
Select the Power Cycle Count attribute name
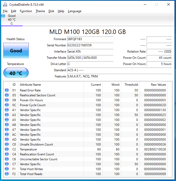pyautogui.click(x=33, y=105)
